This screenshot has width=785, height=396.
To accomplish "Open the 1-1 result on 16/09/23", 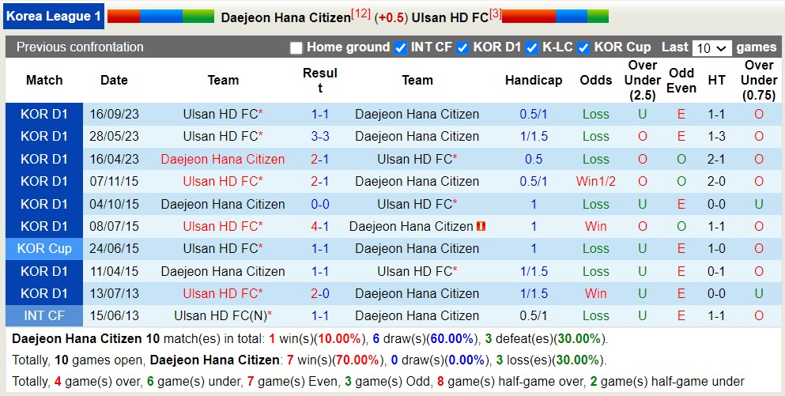I will click(x=320, y=114).
